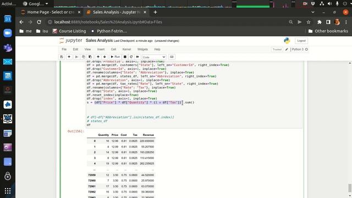Insert cell below with plus icon
352x198 pixels.
point(69,57)
